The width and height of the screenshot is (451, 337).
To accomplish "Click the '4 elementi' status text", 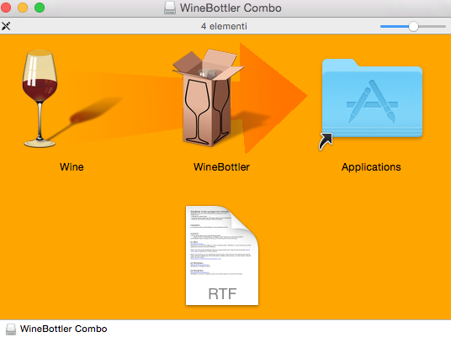I will (x=224, y=26).
